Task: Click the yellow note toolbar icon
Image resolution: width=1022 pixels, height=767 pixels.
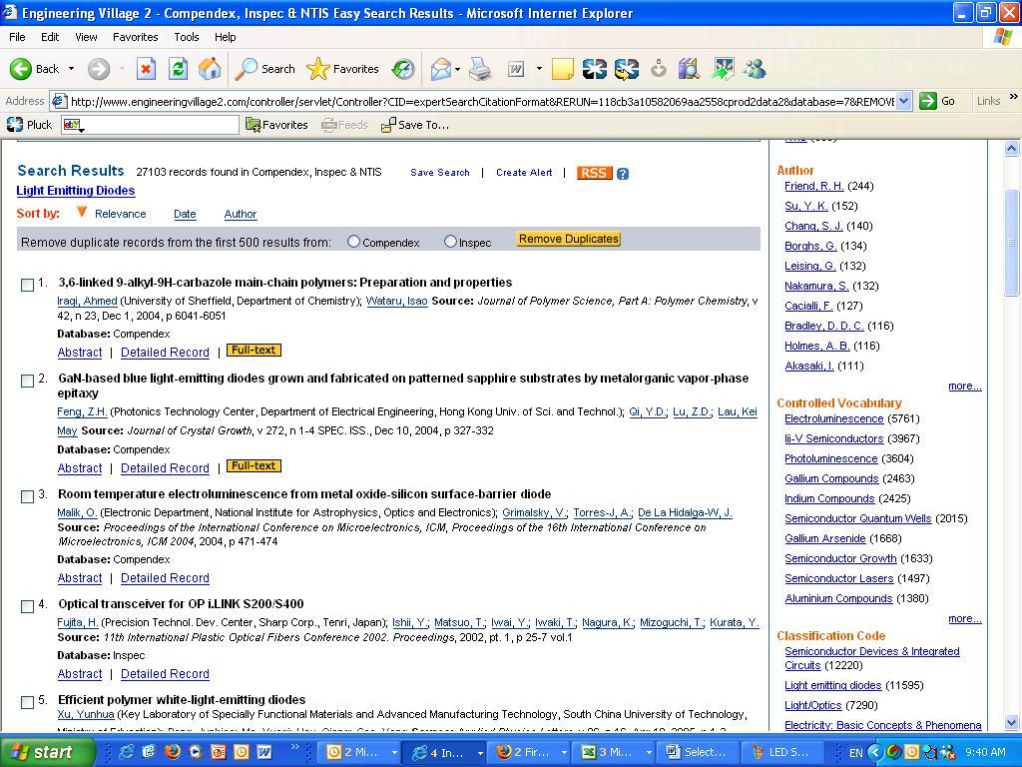Action: (x=562, y=69)
